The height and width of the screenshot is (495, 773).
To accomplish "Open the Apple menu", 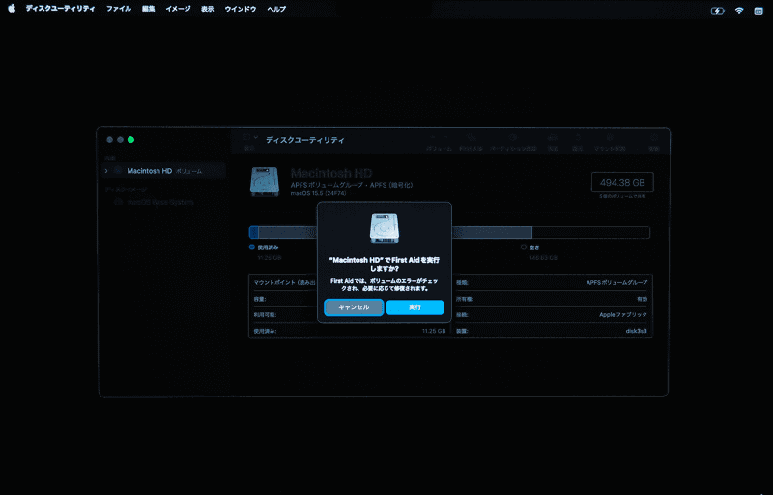I will tap(12, 9).
